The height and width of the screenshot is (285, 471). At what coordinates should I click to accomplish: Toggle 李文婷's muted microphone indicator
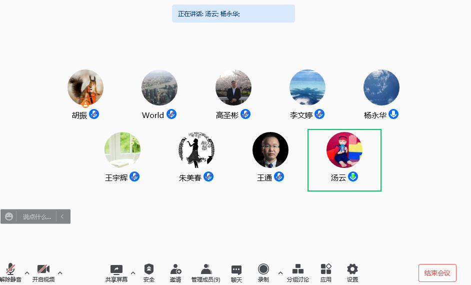tap(319, 114)
